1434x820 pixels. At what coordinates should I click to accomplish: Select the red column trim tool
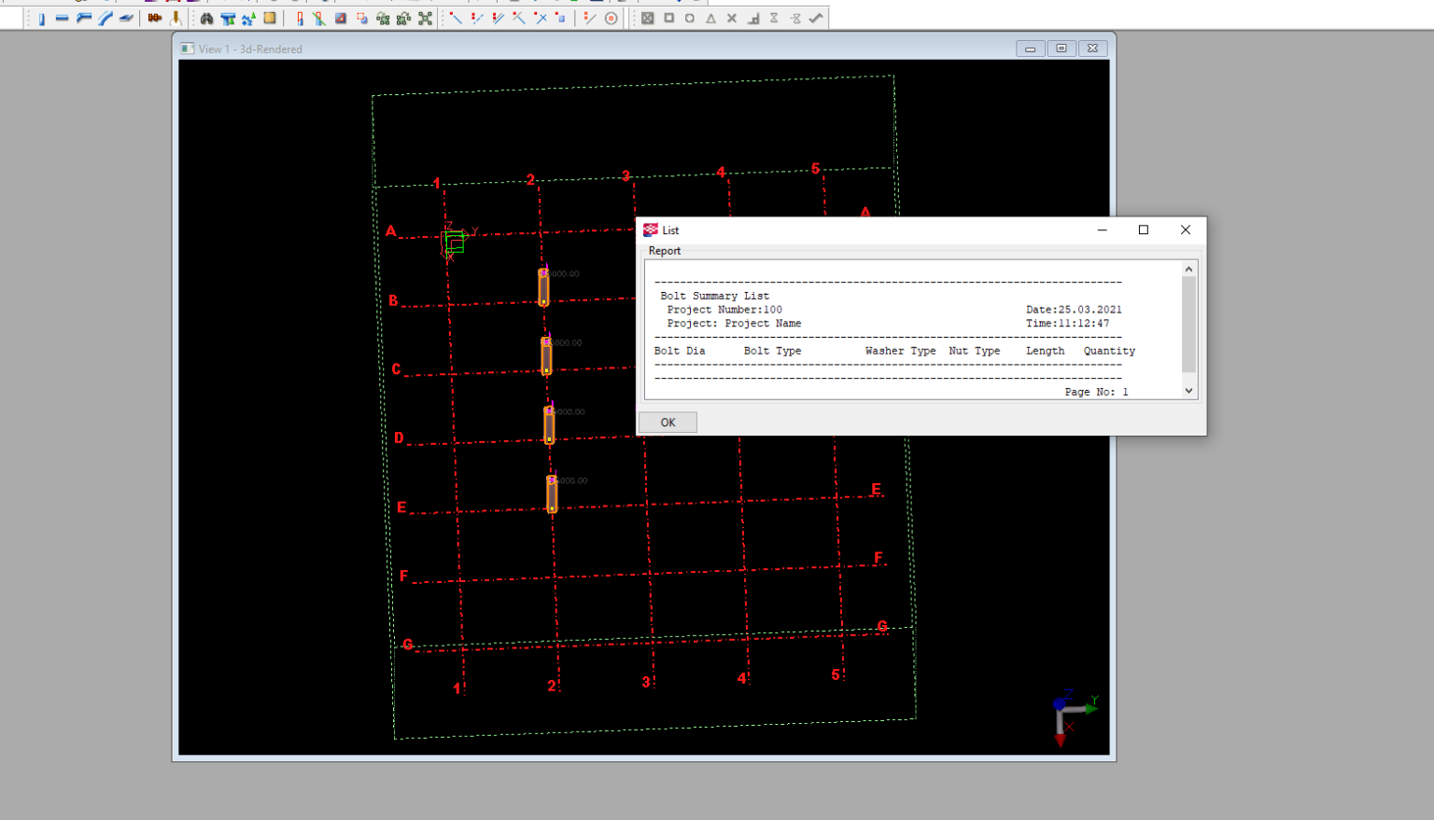pyautogui.click(x=299, y=18)
